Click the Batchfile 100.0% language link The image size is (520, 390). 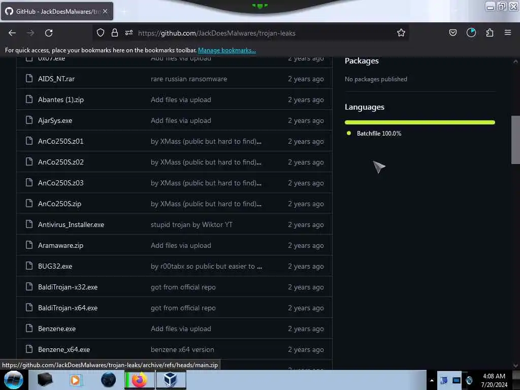coord(379,134)
